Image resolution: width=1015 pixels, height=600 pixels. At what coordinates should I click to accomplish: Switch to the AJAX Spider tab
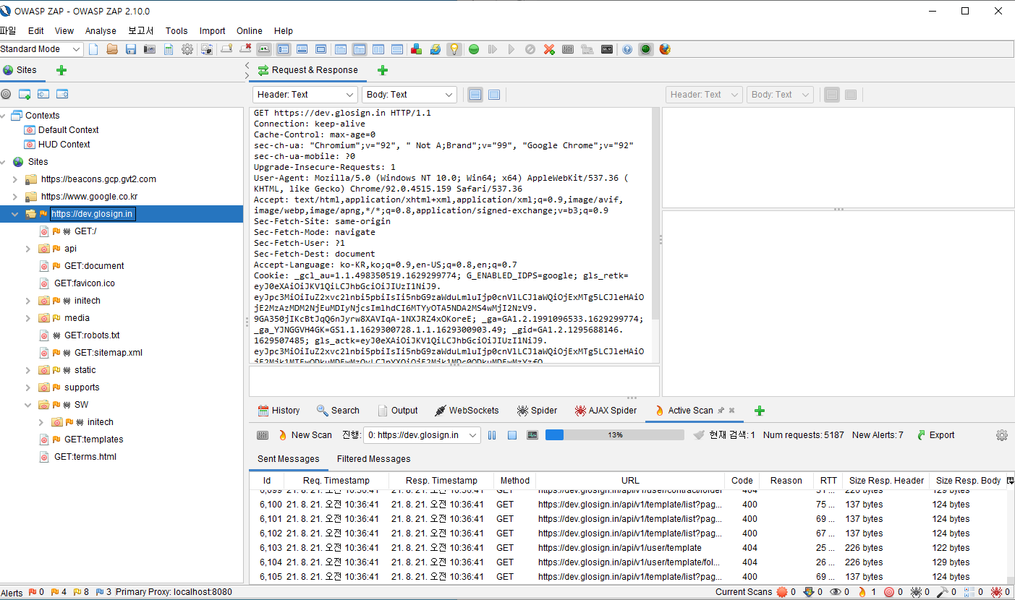[x=606, y=411]
